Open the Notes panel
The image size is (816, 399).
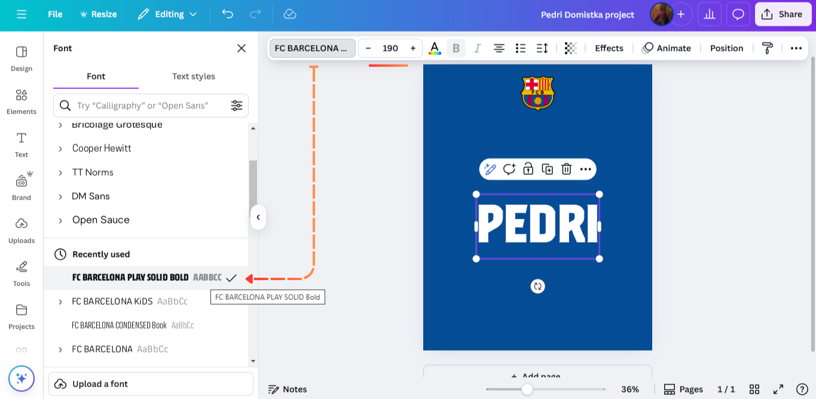point(288,389)
